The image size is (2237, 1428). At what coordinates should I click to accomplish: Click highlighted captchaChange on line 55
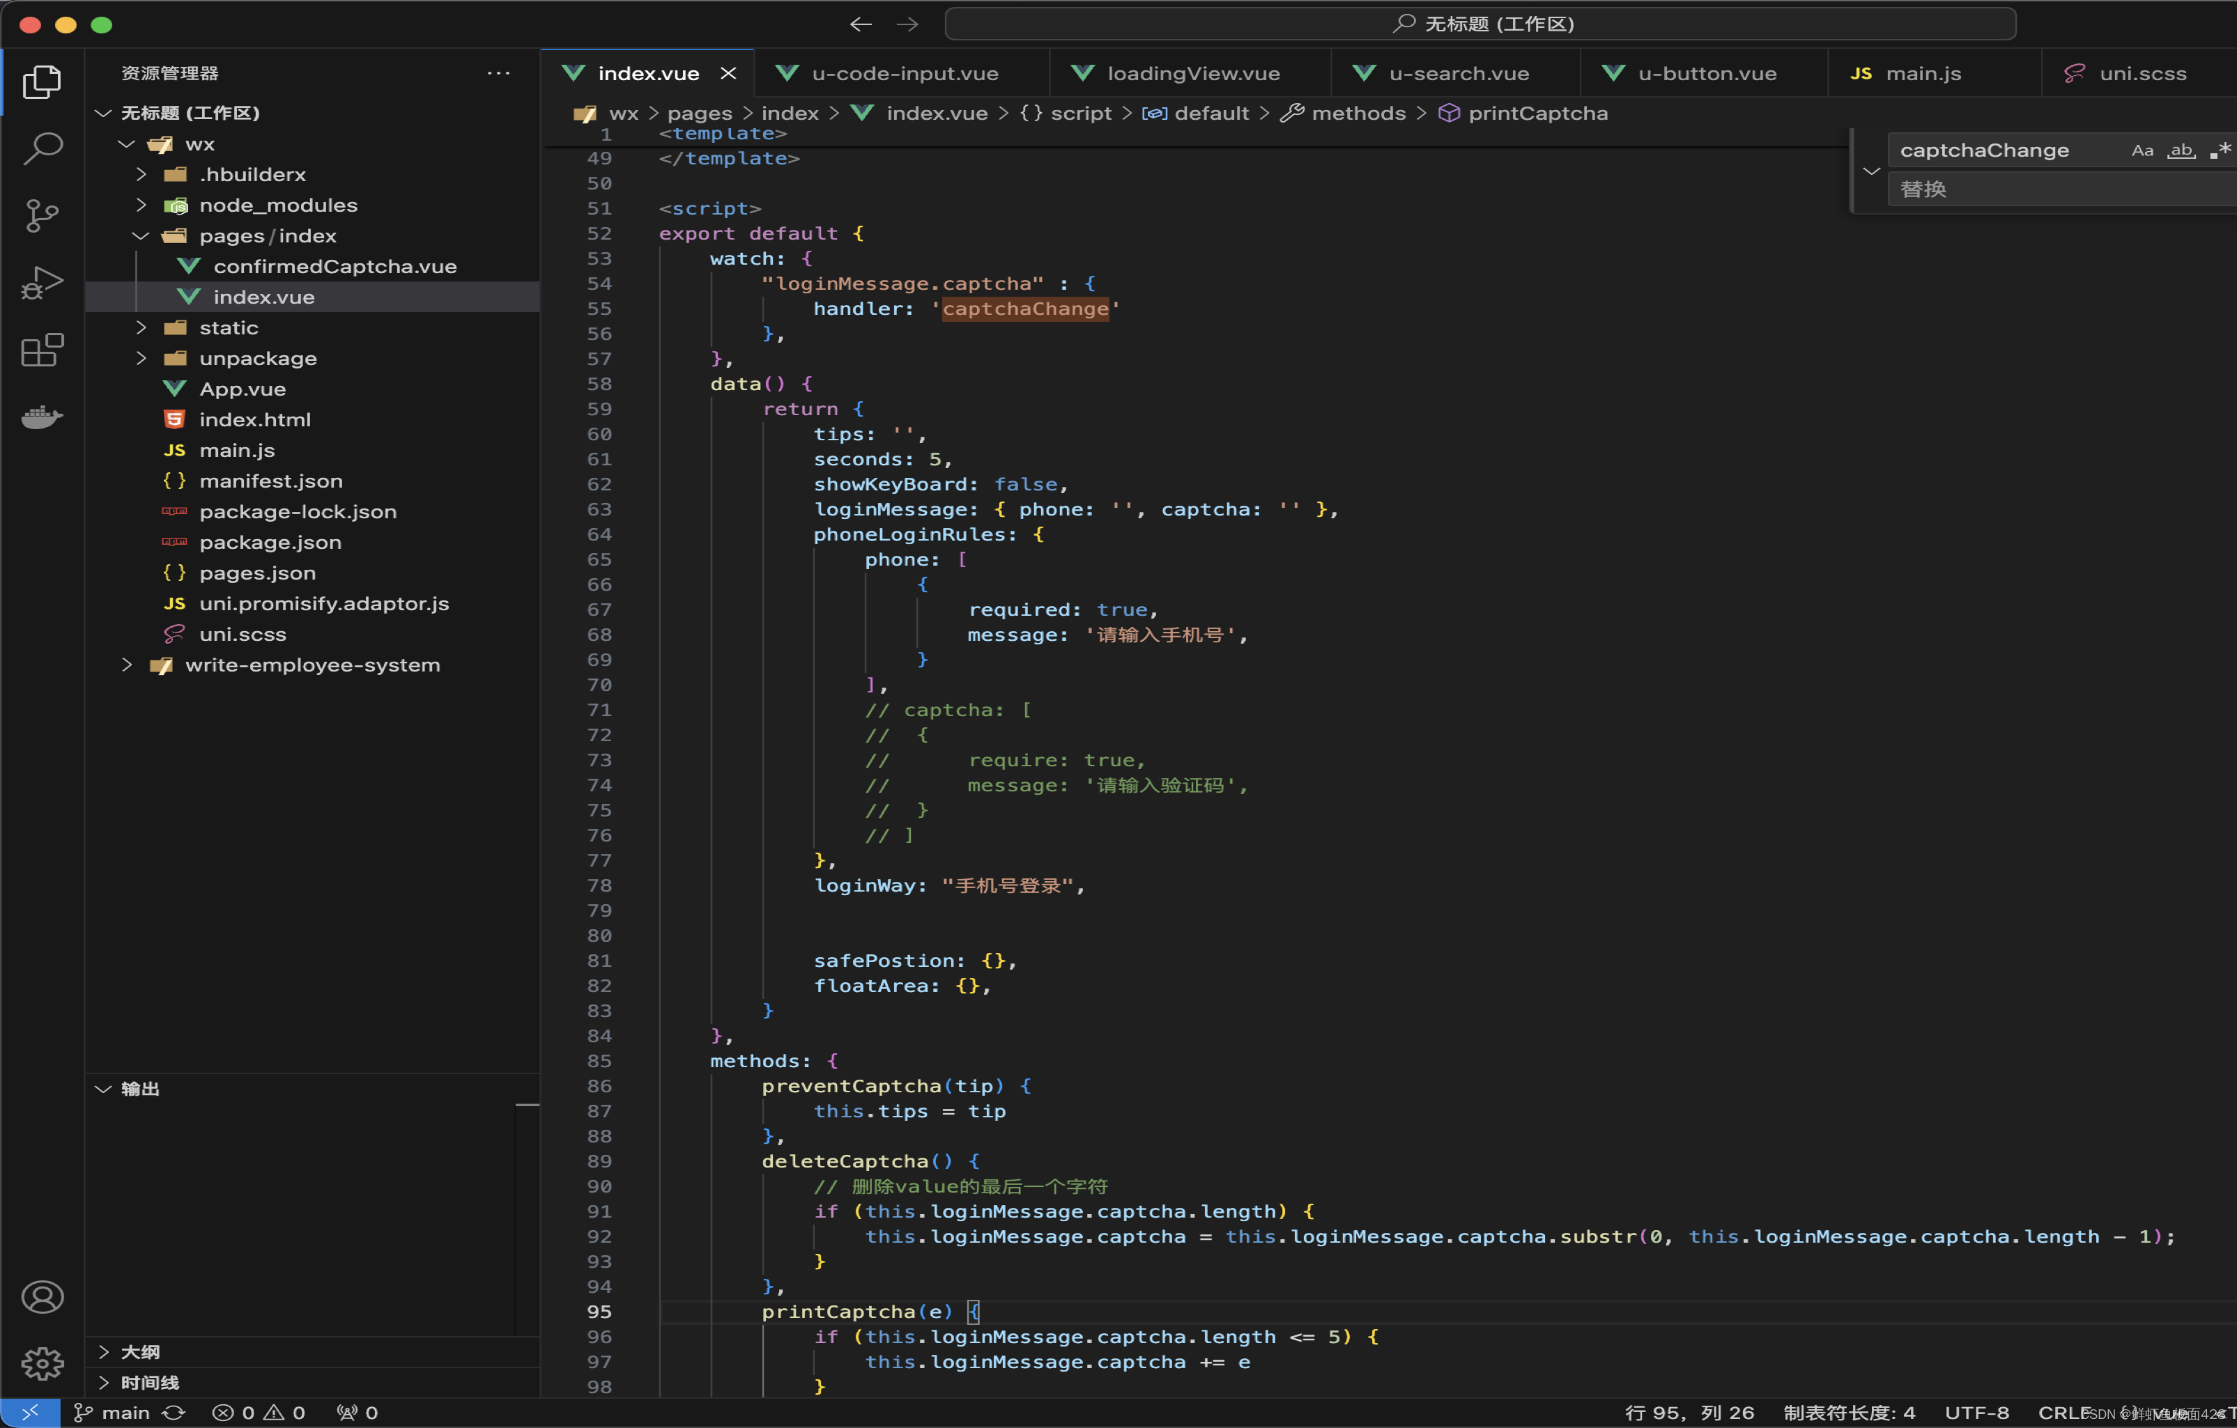1026,309
